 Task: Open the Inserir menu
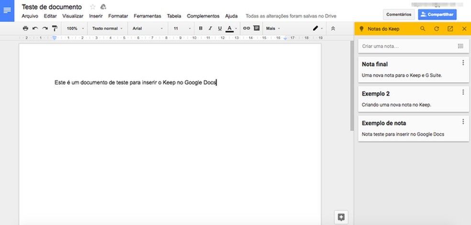[96, 16]
